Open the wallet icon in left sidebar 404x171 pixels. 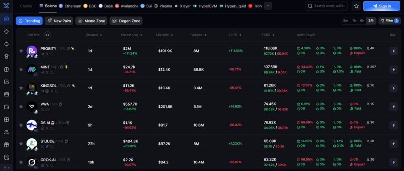(x=6, y=107)
